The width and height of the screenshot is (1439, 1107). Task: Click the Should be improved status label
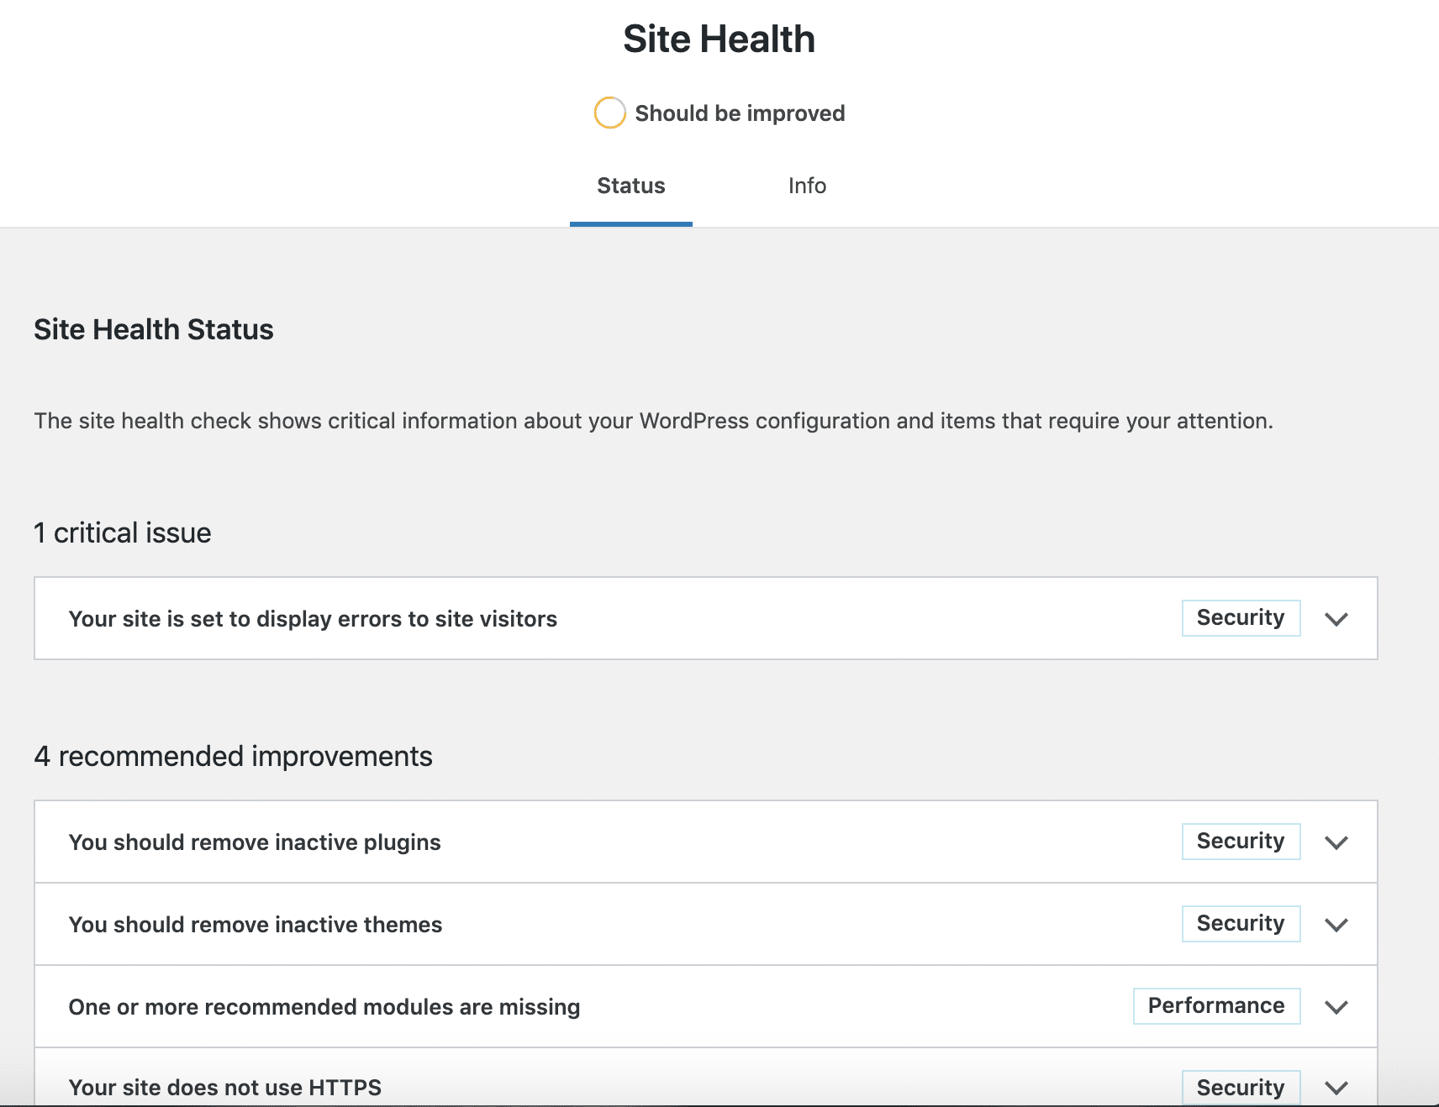(x=740, y=113)
